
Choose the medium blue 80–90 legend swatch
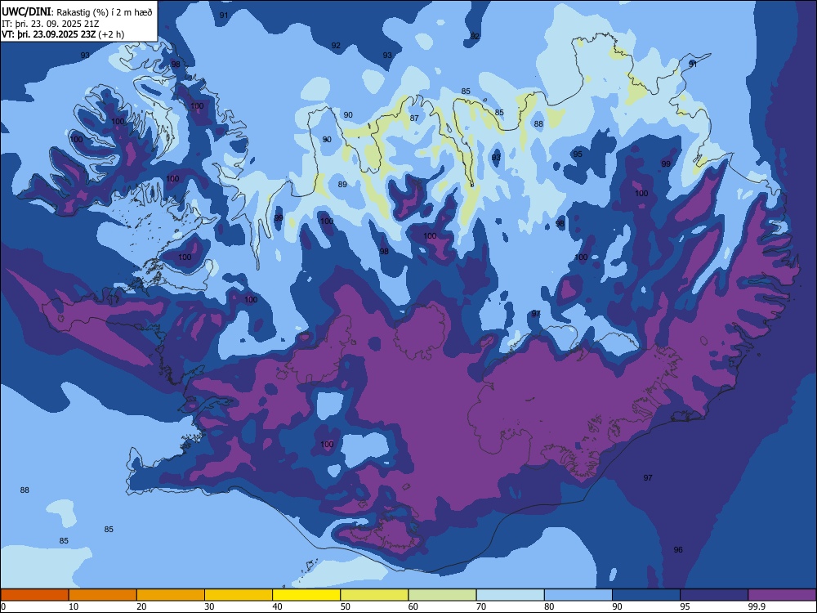click(578, 595)
